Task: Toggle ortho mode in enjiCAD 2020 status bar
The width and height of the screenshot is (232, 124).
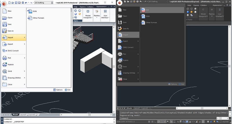Action: tap(155, 122)
